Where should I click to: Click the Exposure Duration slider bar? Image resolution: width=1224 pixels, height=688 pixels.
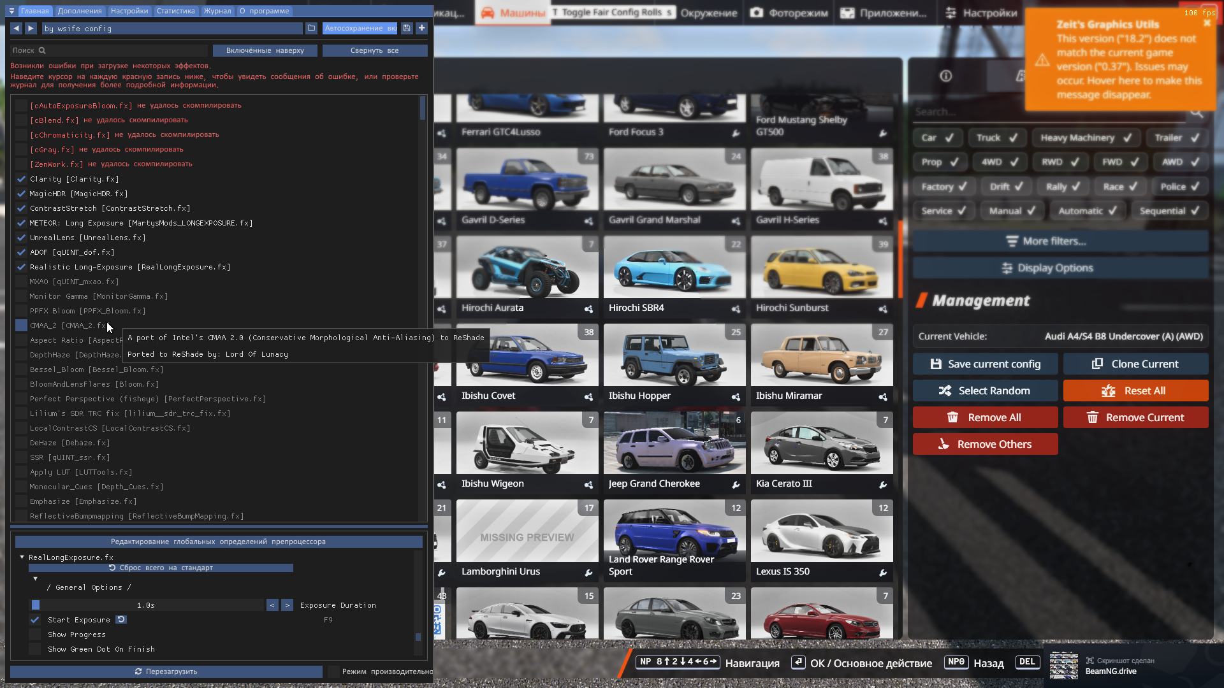pyautogui.click(x=146, y=605)
